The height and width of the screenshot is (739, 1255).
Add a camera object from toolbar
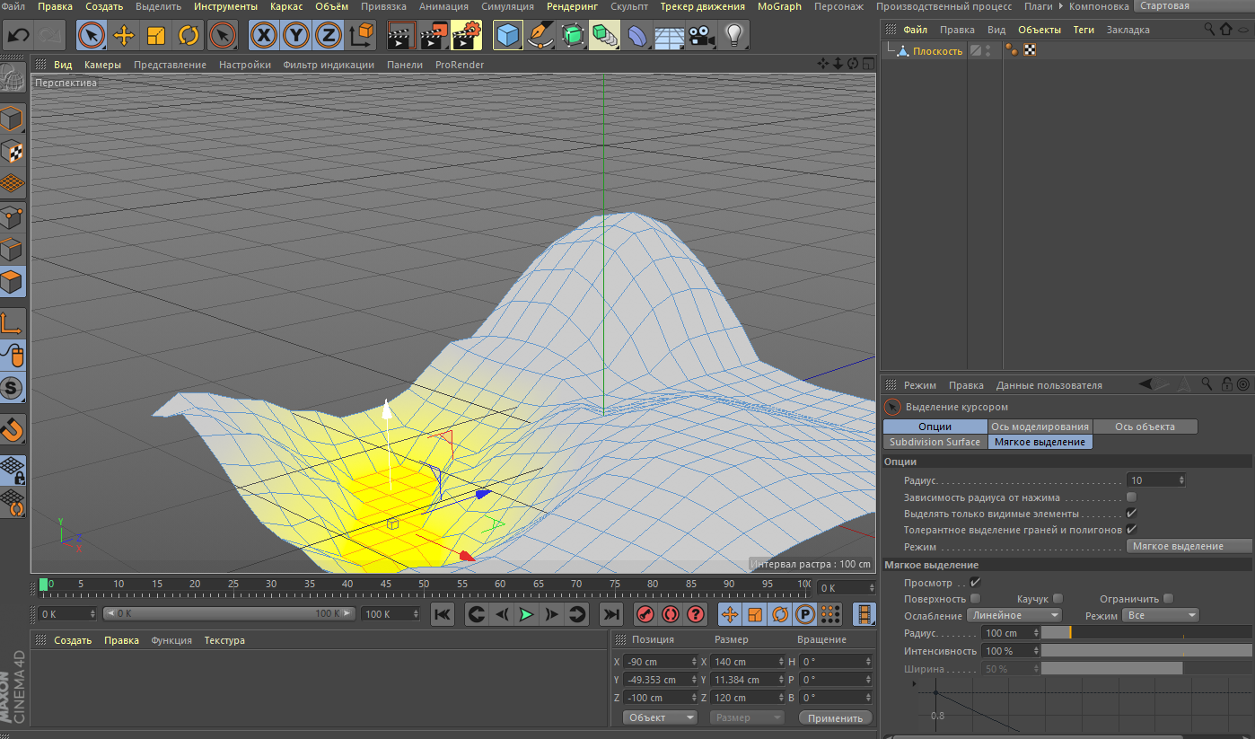[x=701, y=36]
